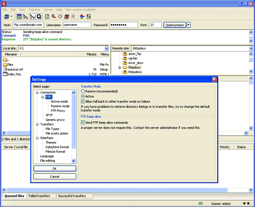This screenshot has height=207, width=255.
Task: Select SFTP settings page
Action: point(49,115)
